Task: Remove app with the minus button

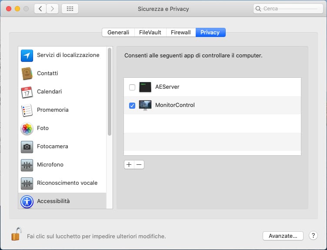Action: (139, 165)
